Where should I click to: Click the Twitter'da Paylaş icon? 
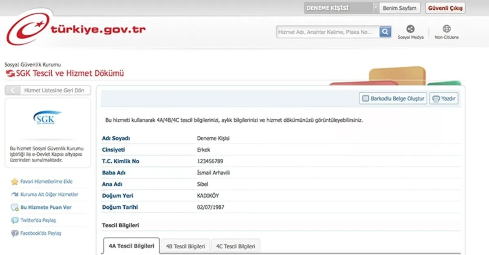15,220
